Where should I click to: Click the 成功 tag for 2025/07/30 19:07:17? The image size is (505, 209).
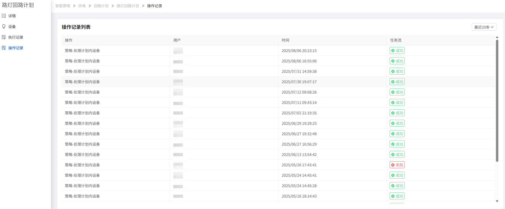(x=397, y=82)
